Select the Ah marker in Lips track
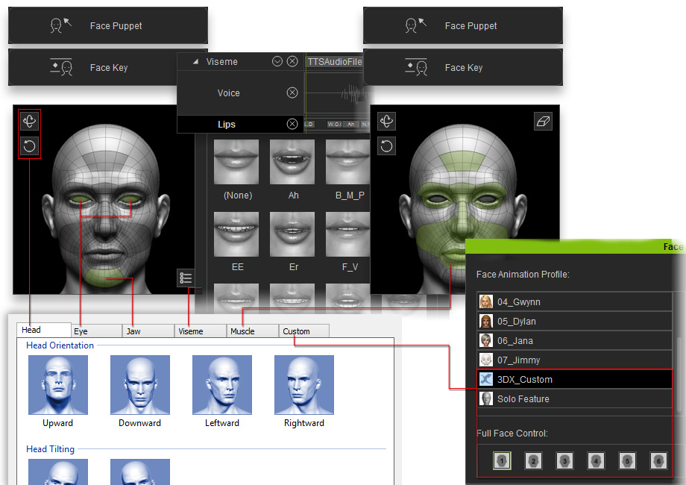686x485 pixels. [351, 125]
